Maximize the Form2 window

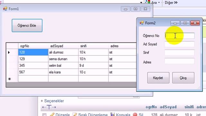tap(185, 23)
